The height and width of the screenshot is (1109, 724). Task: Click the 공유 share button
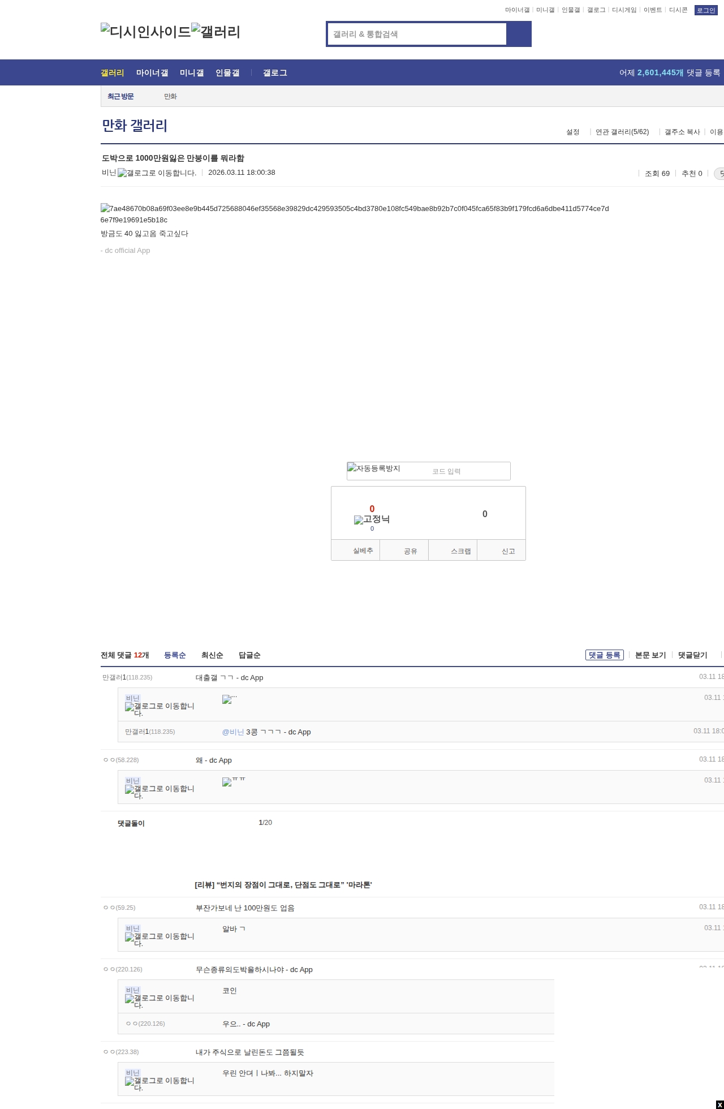click(404, 551)
